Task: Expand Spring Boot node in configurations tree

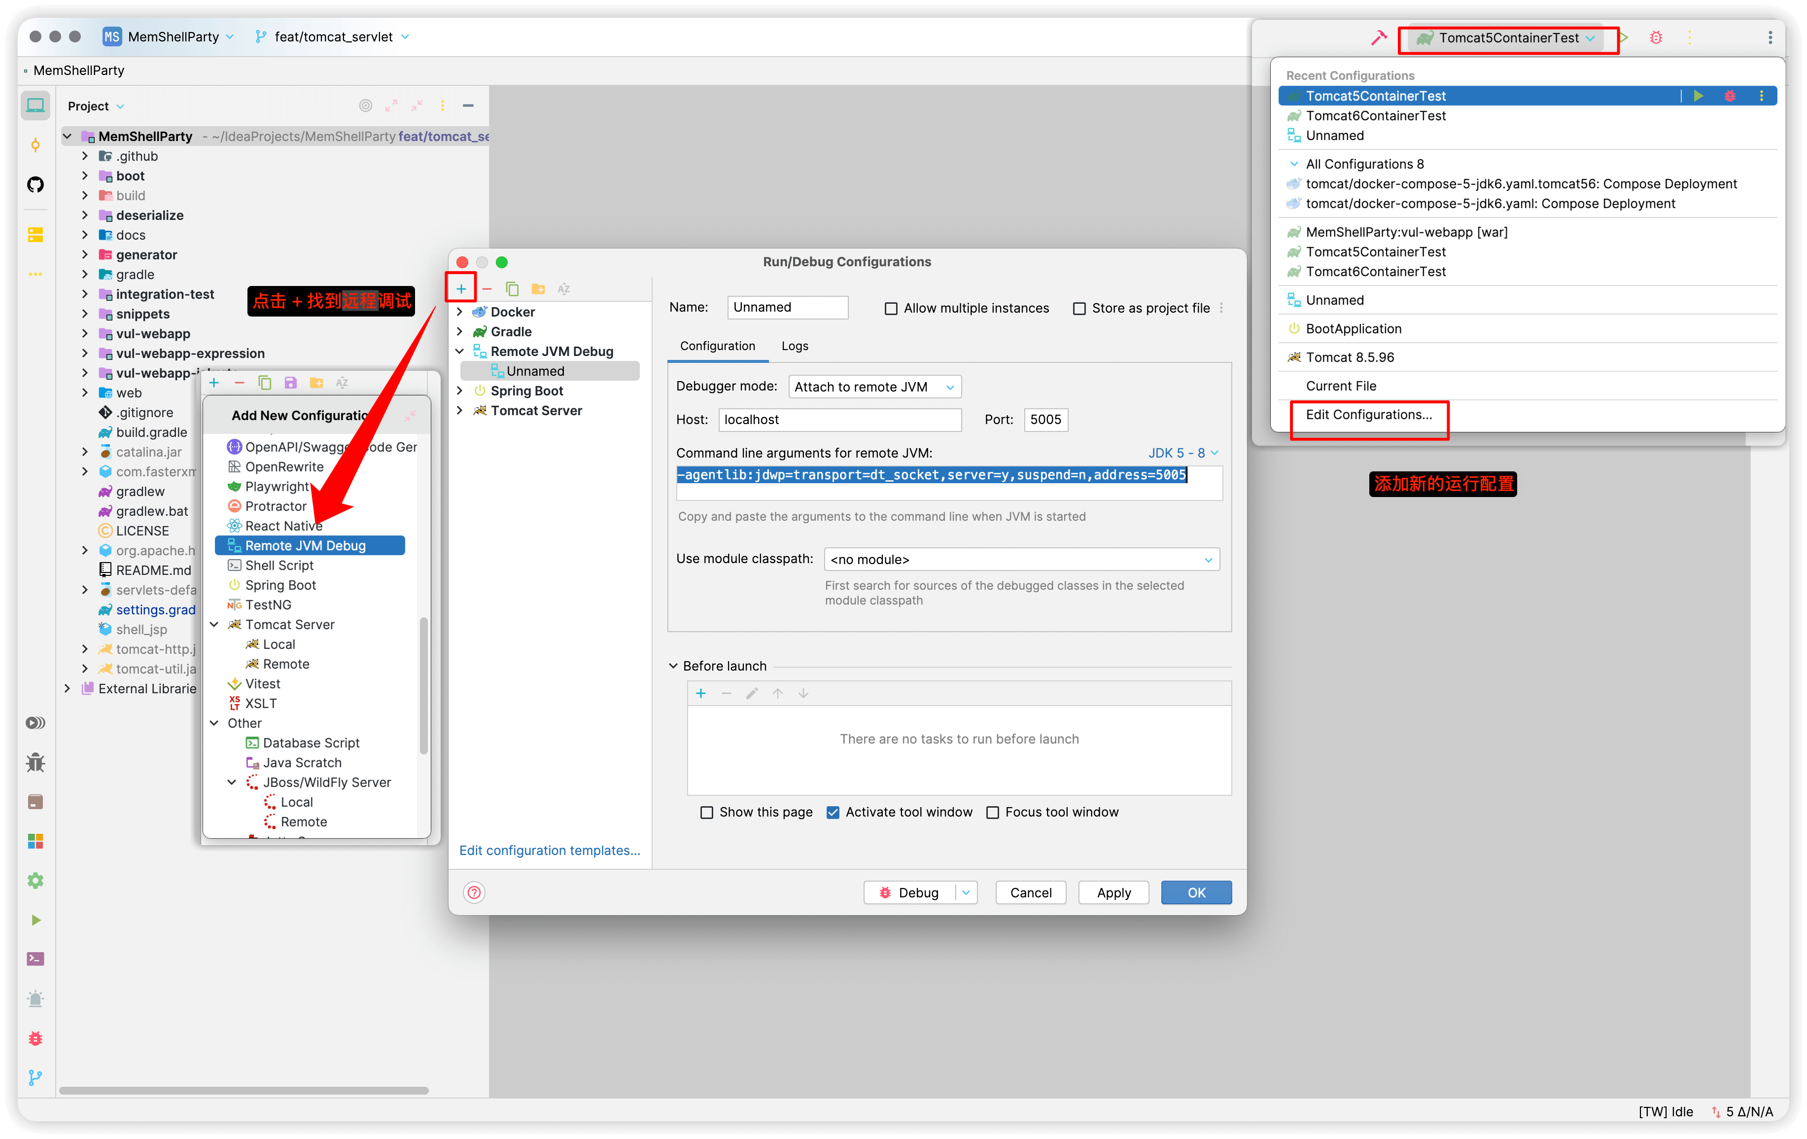Action: 459,391
